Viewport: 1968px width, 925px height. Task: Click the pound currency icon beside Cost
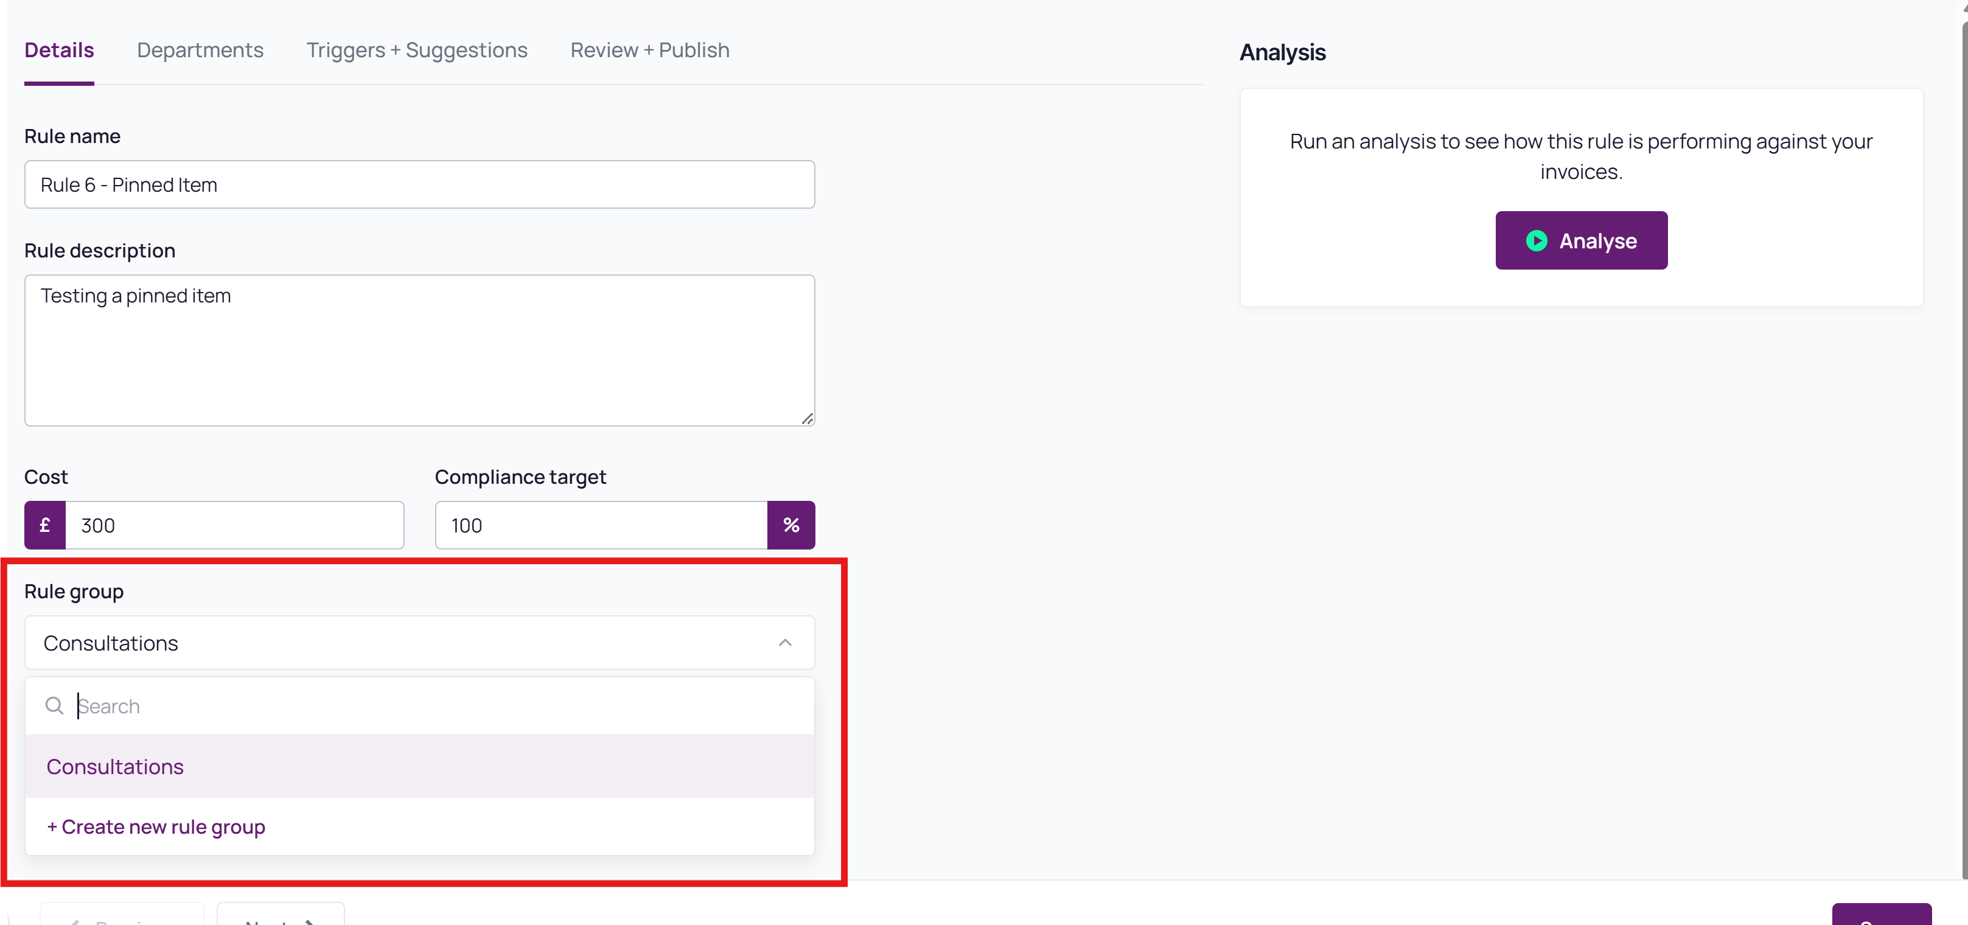44,526
